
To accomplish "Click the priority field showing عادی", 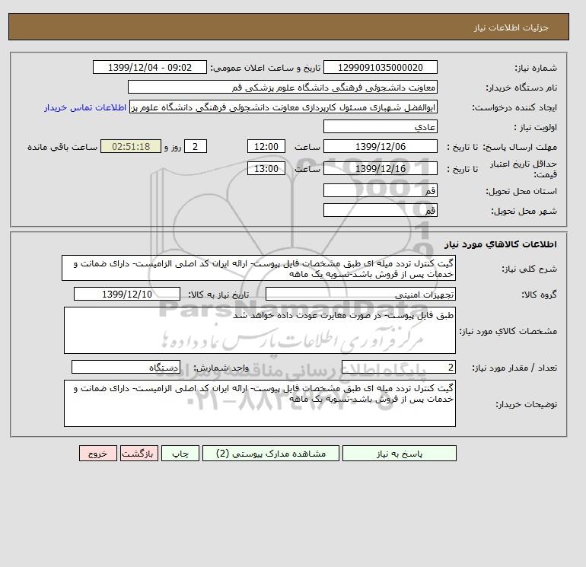I will pyautogui.click(x=380, y=126).
